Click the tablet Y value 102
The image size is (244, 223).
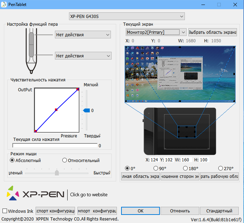click(169, 160)
